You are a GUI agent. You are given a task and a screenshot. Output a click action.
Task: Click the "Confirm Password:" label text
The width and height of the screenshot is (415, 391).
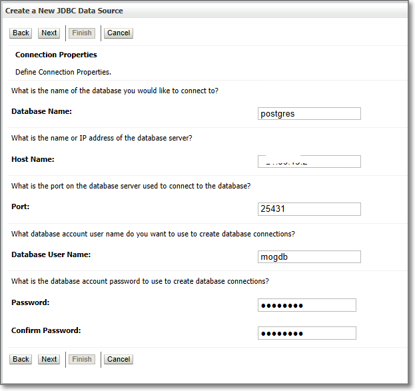pyautogui.click(x=46, y=330)
